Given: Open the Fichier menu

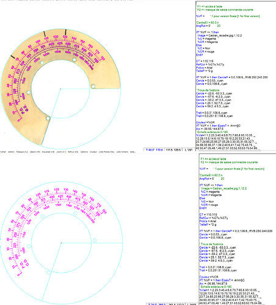Looking at the screenshot, I should [3, 152].
